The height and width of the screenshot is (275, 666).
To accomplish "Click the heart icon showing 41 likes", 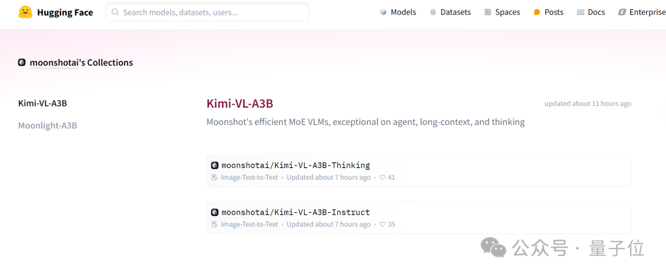I will (382, 178).
